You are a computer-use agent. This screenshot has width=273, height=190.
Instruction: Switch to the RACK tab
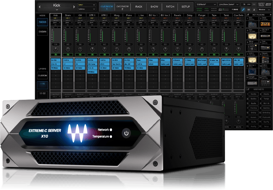139,7
